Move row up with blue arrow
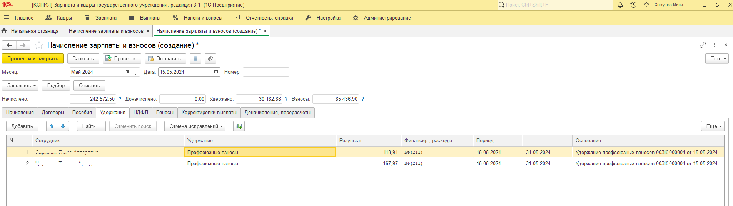 click(x=52, y=126)
